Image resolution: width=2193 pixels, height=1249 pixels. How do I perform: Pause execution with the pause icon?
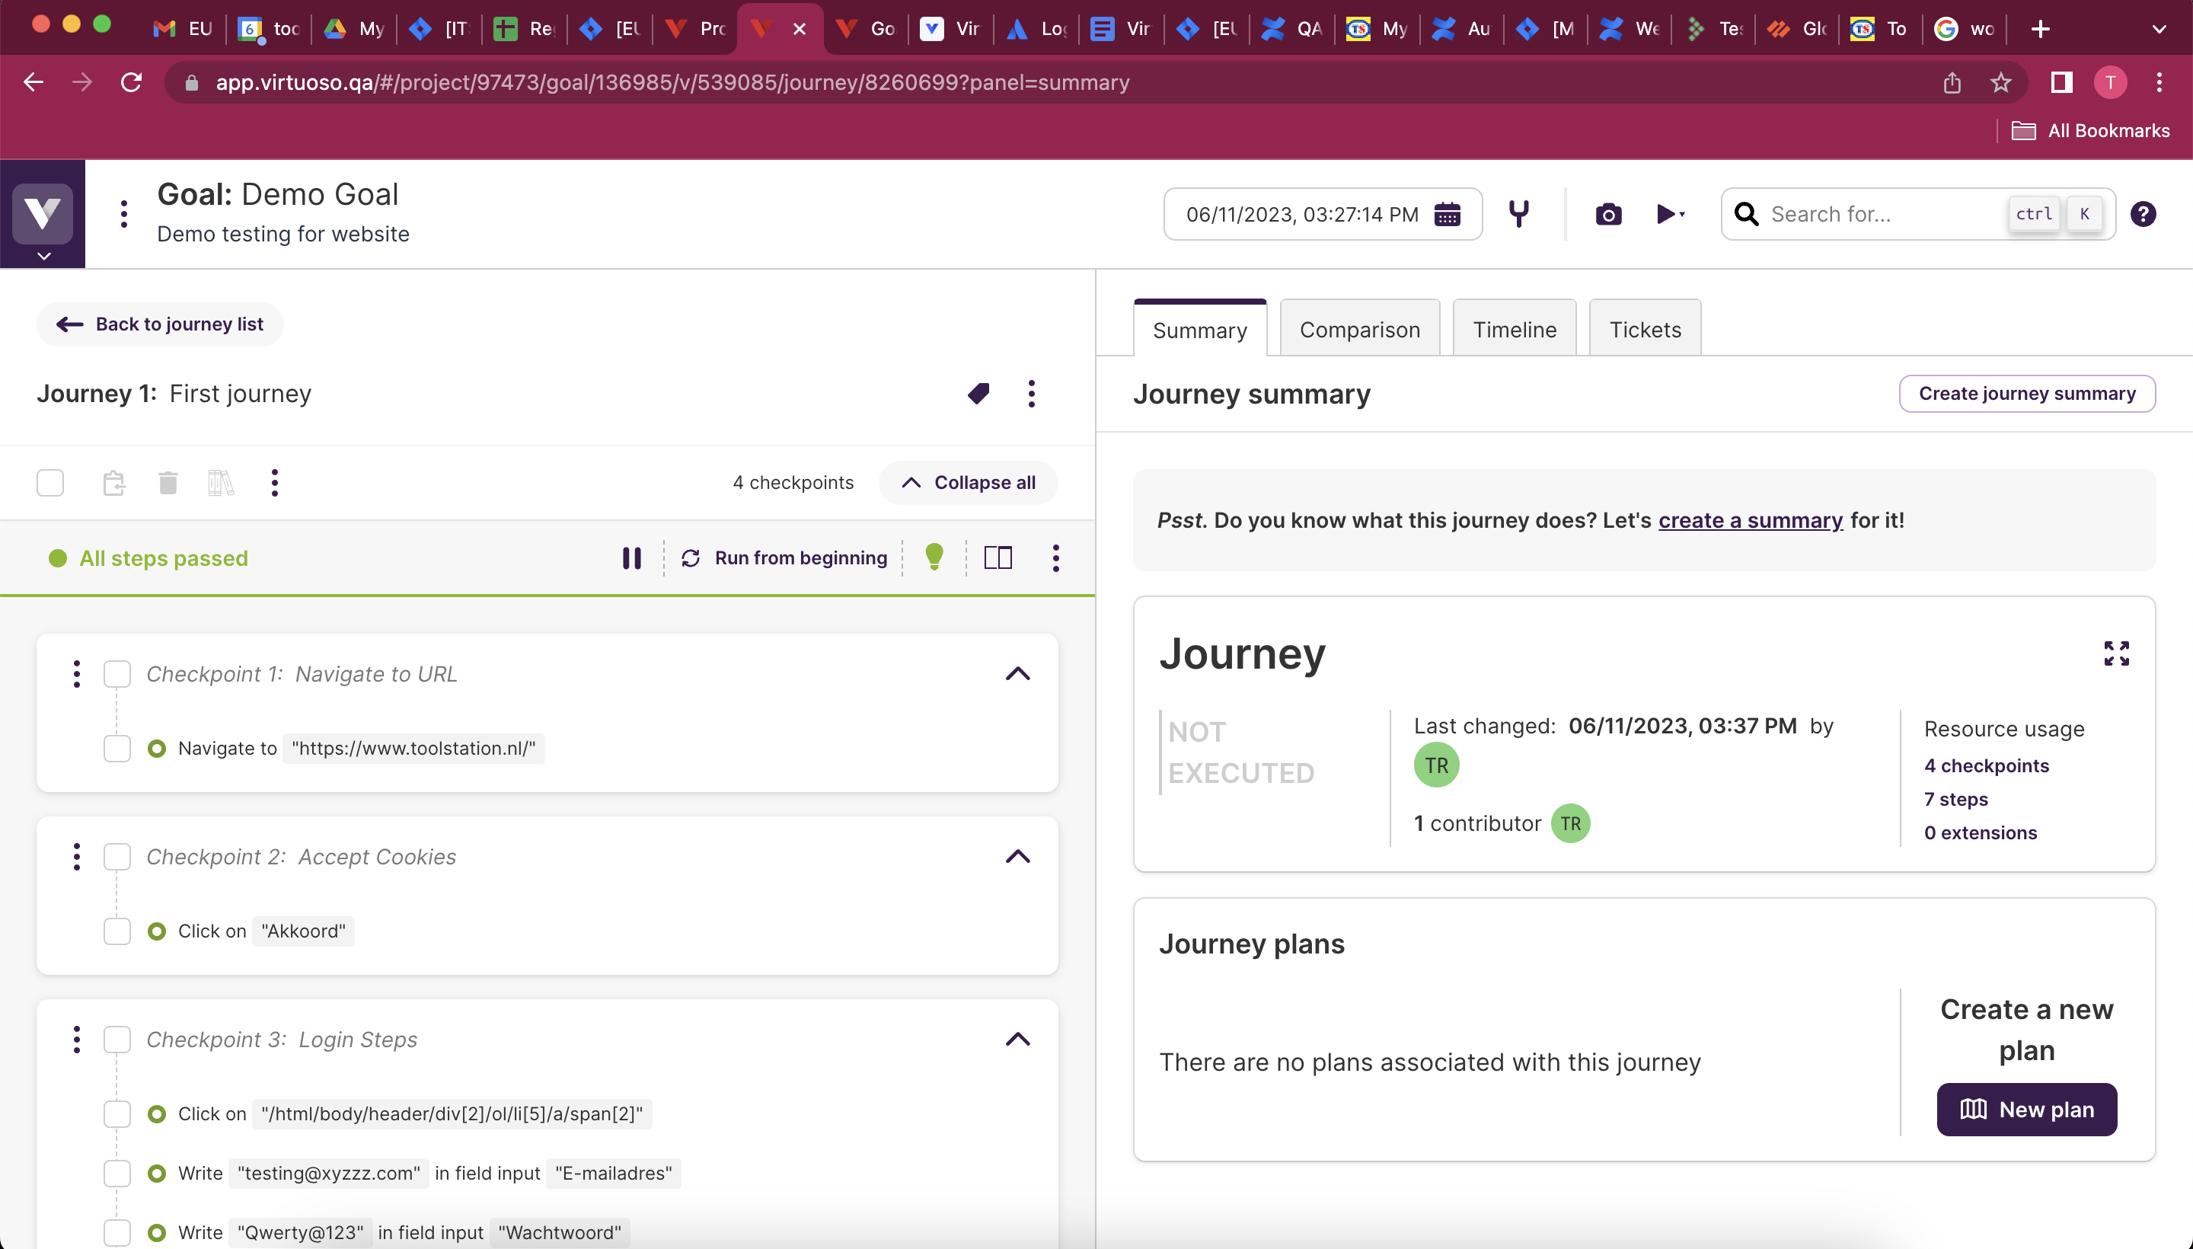632,558
